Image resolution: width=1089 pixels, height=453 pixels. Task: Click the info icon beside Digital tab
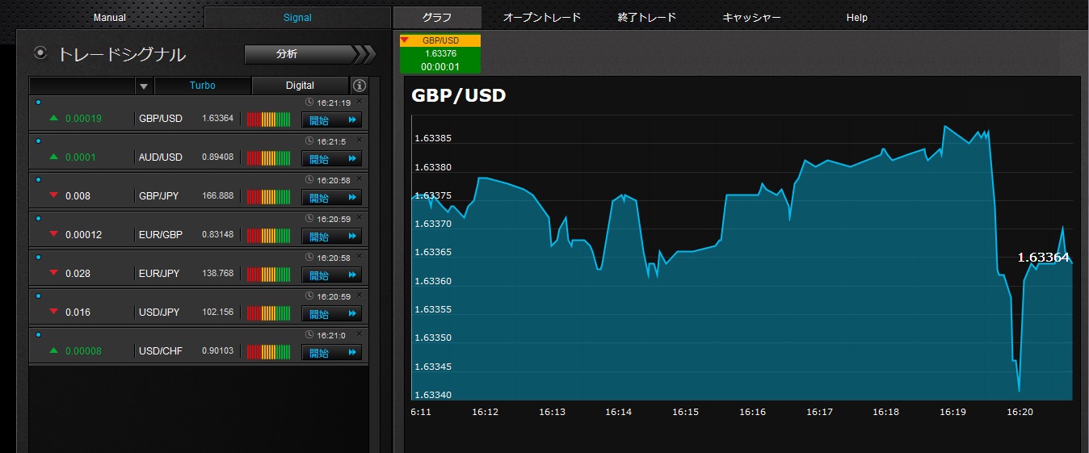(x=359, y=86)
